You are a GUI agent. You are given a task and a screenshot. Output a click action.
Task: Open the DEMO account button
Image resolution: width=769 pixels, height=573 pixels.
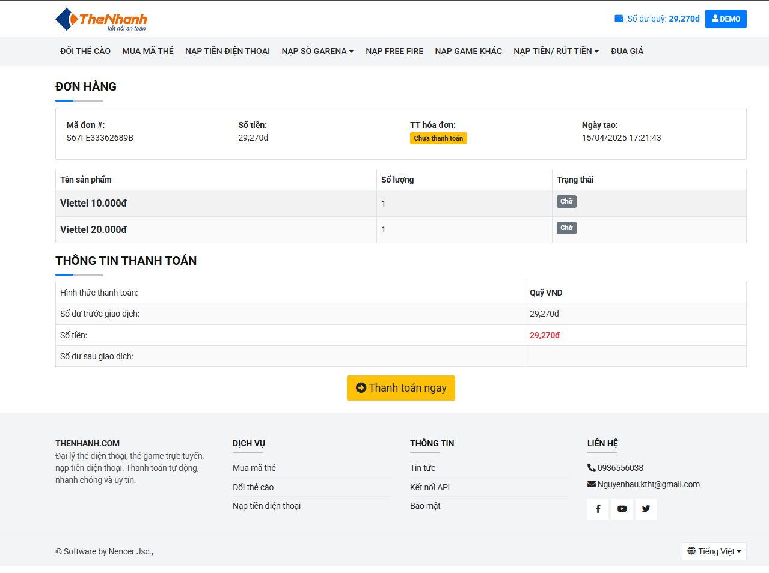click(726, 19)
